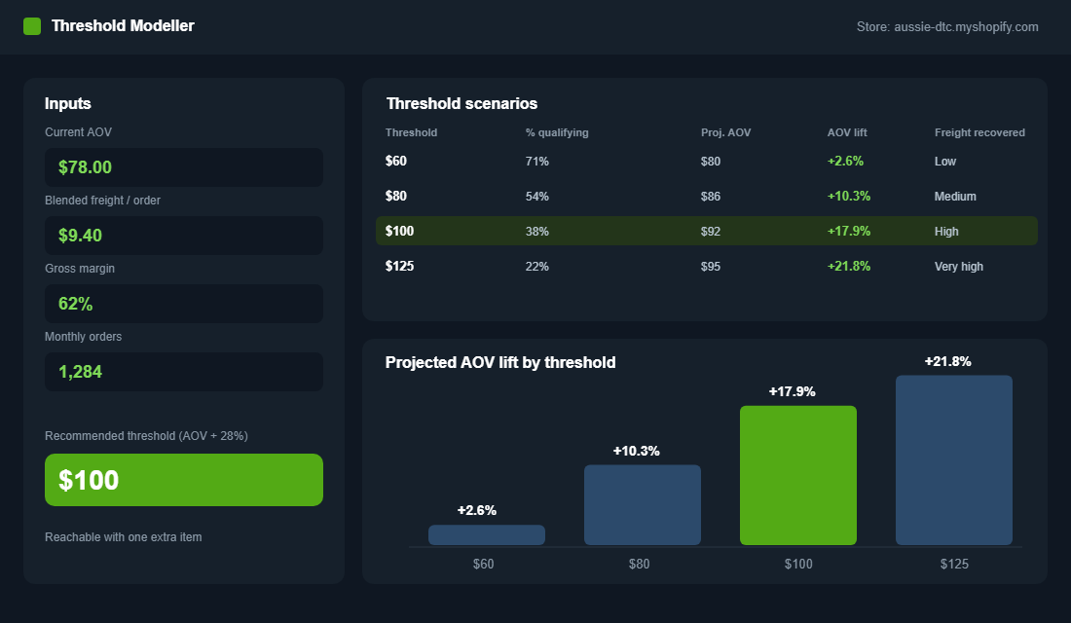Click the $80 bar in the chart
The image size is (1071, 623).
[x=642, y=505]
